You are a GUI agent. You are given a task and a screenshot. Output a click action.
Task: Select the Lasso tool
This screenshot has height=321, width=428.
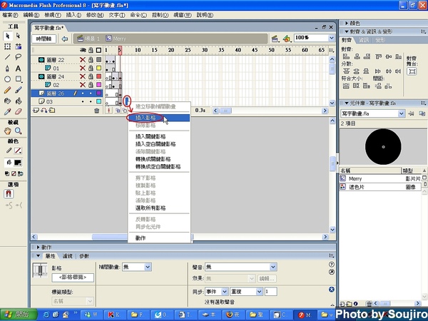[19, 57]
